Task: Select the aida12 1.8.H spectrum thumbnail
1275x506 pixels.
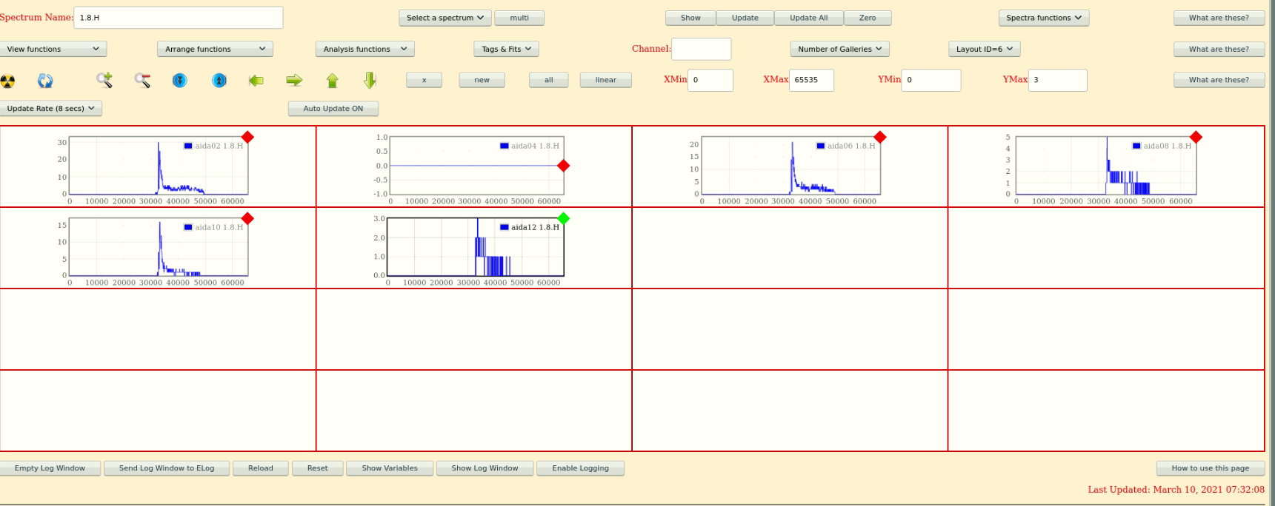Action: point(474,248)
